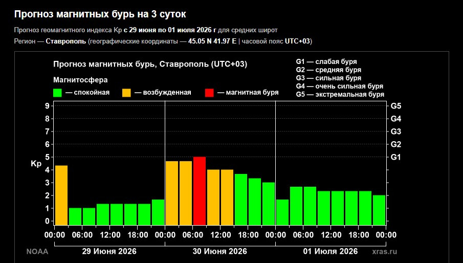
Task: Click the right-axis label 'G4'
Action: [x=396, y=119]
